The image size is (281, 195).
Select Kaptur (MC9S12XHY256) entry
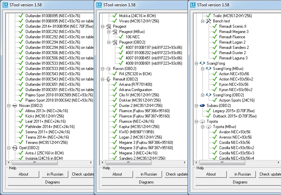139,127
